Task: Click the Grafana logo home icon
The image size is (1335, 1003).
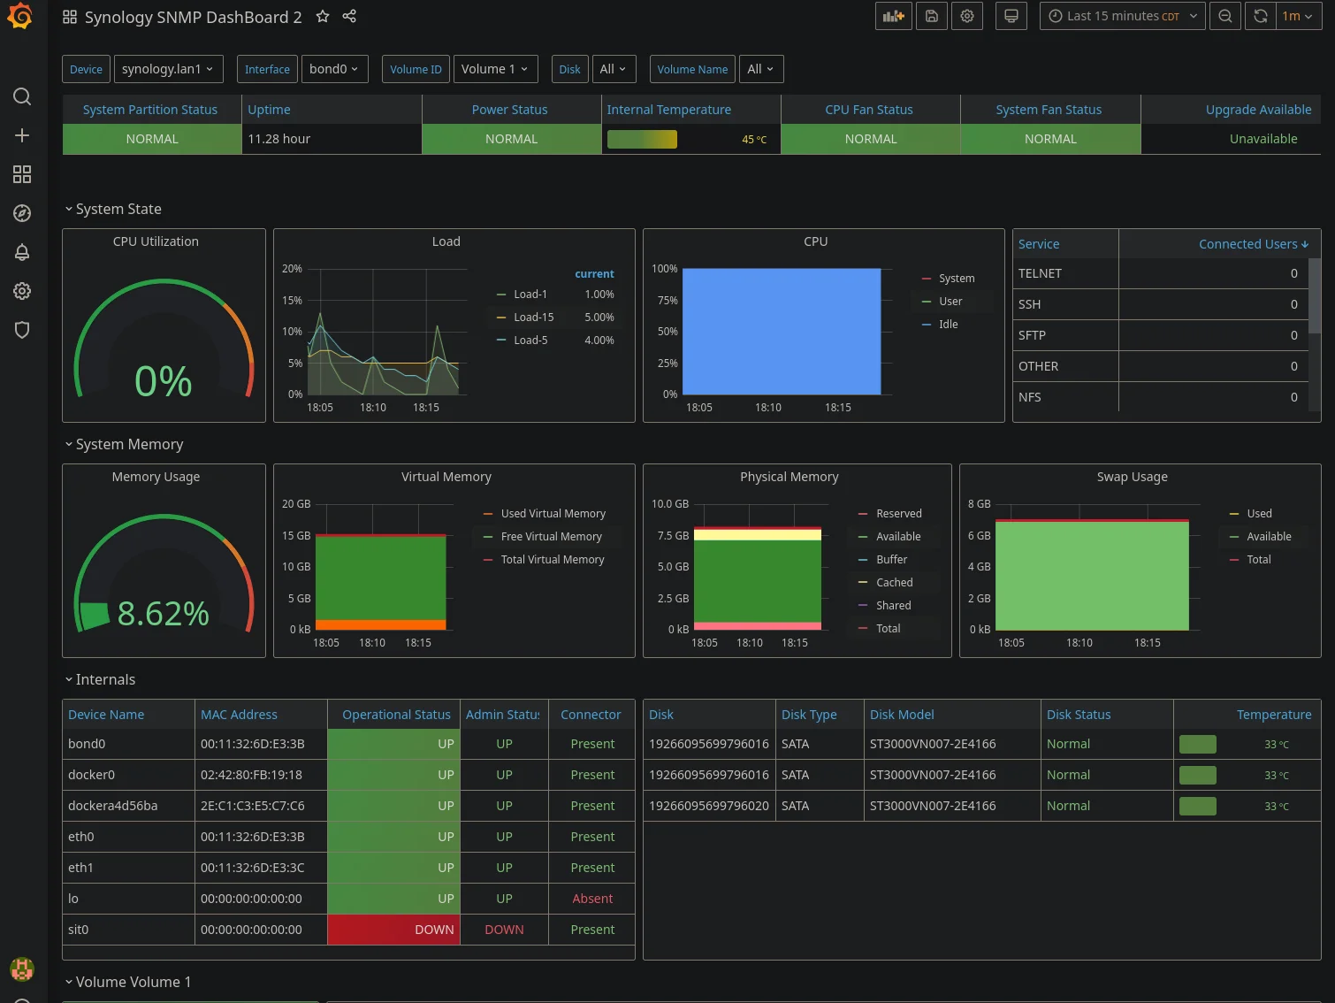Action: click(x=20, y=17)
